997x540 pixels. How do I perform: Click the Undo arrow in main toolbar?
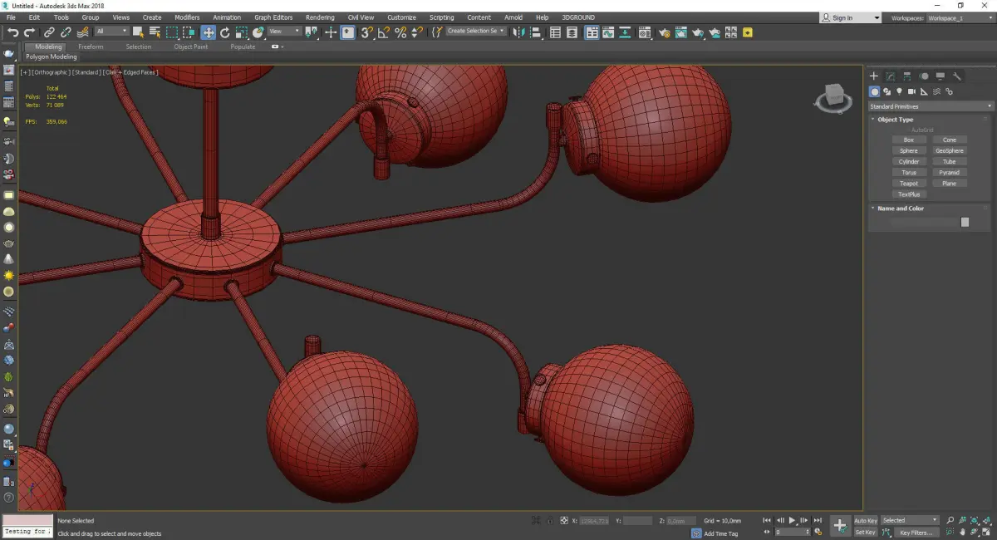point(13,32)
